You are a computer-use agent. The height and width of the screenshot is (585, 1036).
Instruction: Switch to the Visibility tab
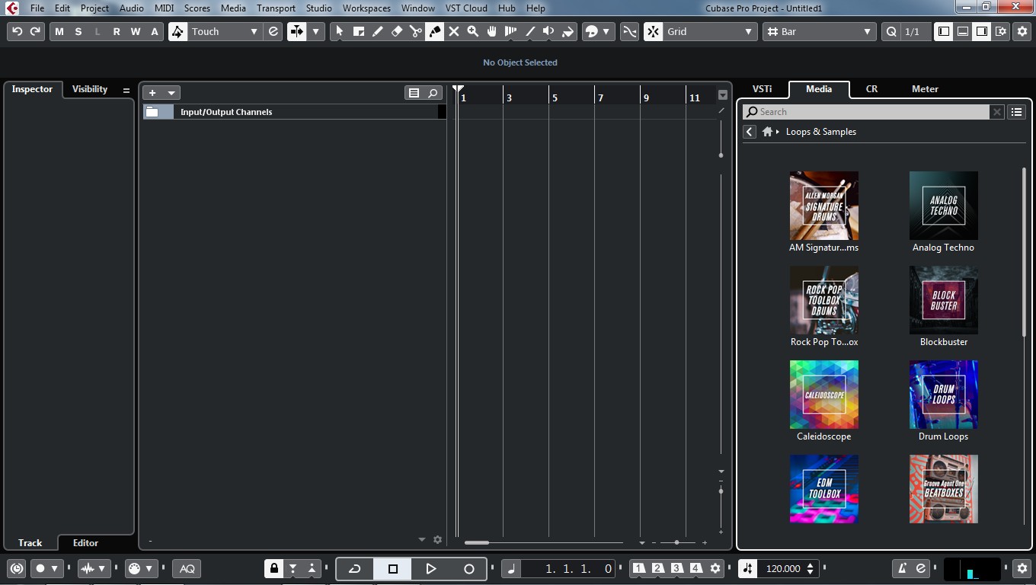90,89
